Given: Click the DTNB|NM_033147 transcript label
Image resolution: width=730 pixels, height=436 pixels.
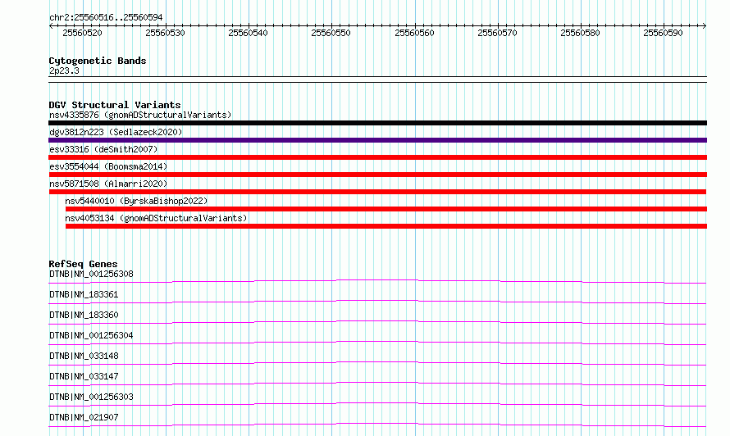Looking at the screenshot, I should click(84, 376).
